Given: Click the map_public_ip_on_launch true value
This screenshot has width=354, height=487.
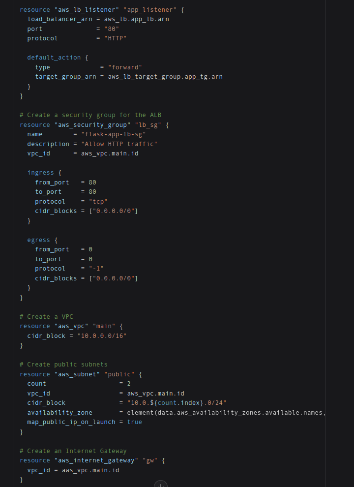Looking at the screenshot, I should pyautogui.click(x=134, y=422).
